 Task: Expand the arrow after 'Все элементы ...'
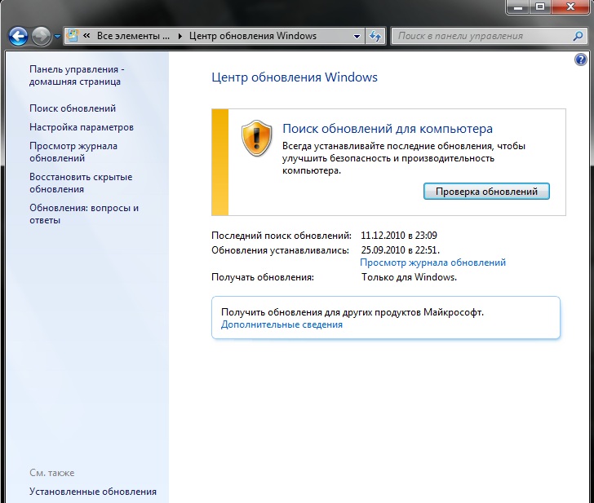(180, 36)
